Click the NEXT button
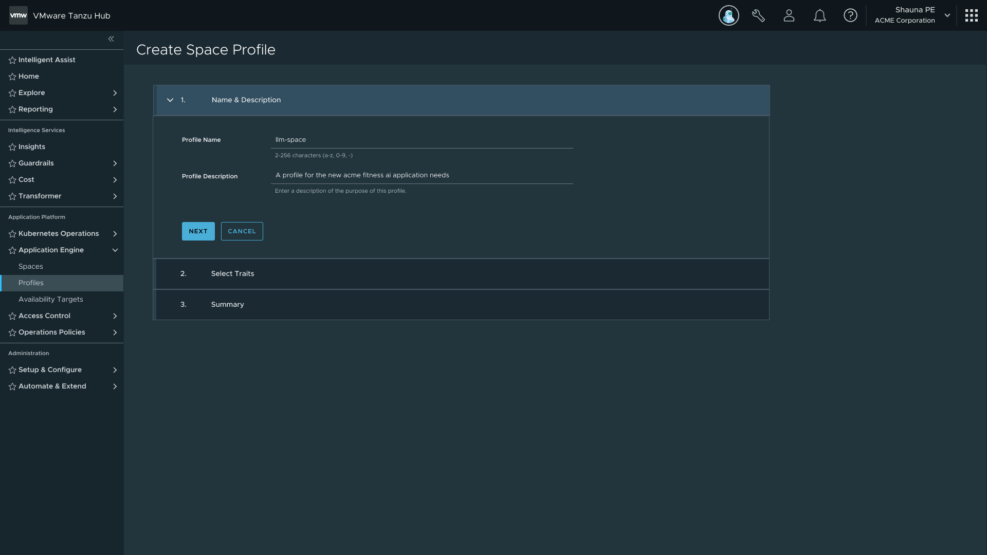 (198, 231)
